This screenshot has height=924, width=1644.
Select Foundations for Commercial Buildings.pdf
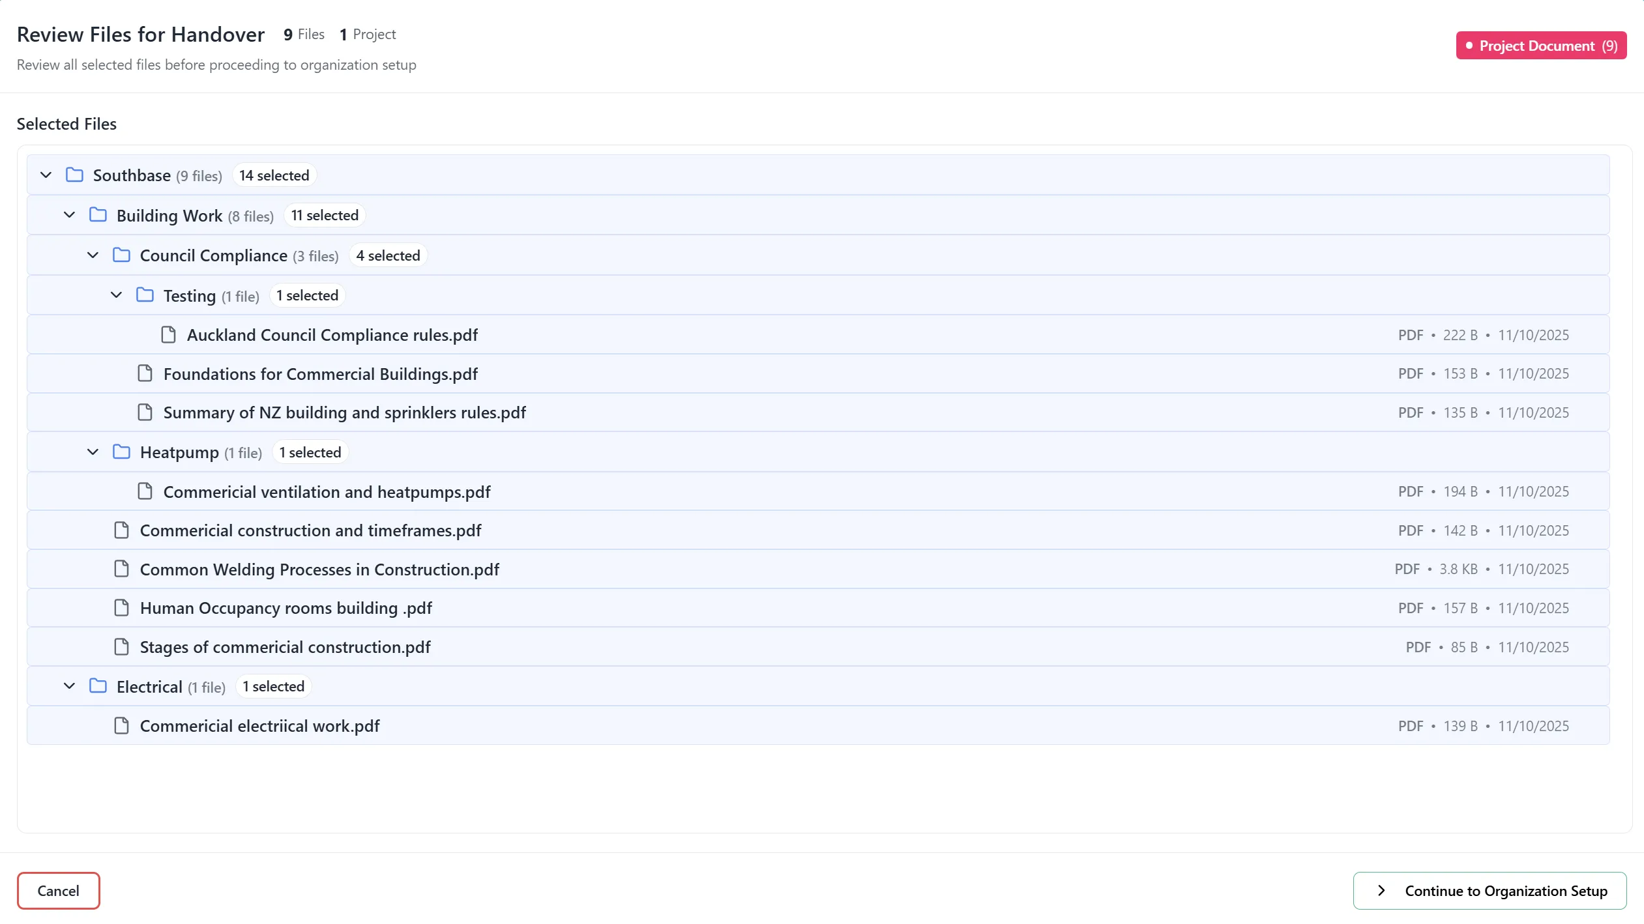tap(320, 373)
